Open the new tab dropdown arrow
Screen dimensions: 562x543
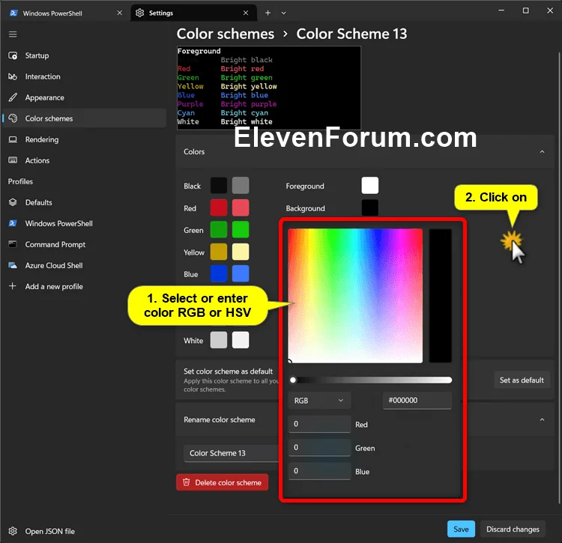click(x=283, y=13)
